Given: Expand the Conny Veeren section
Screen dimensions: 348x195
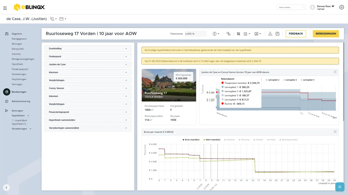Looking at the screenshot, I should pyautogui.click(x=88, y=88).
